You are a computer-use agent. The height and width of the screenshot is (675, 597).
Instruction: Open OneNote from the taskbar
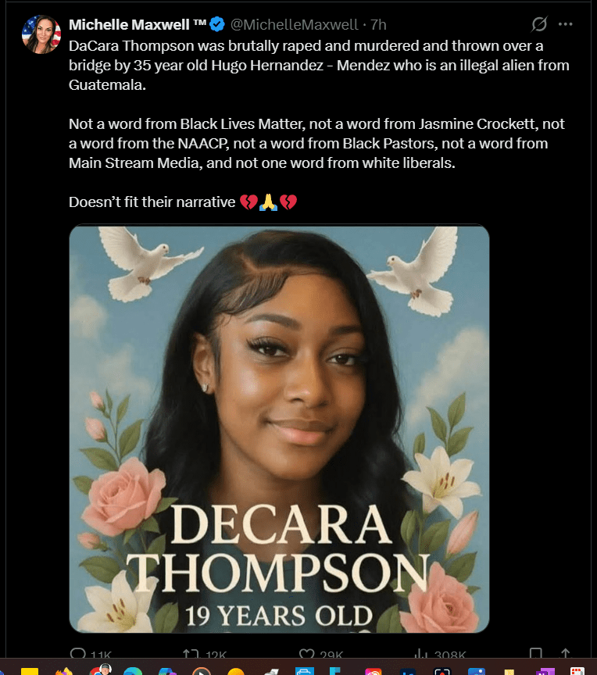point(545,671)
